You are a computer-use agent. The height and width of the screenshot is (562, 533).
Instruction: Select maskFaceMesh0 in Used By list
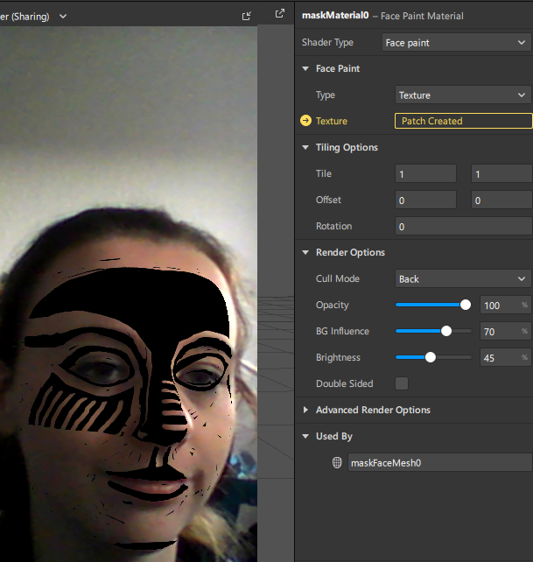click(438, 462)
